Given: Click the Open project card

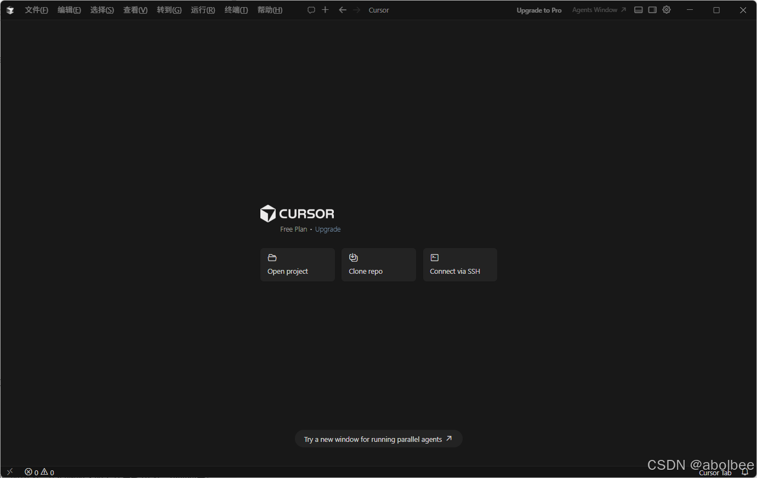Looking at the screenshot, I should [298, 264].
